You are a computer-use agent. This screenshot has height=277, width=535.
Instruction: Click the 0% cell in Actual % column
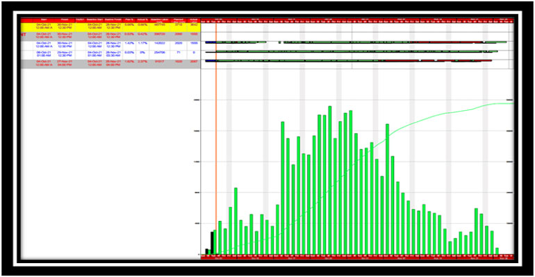(142, 53)
